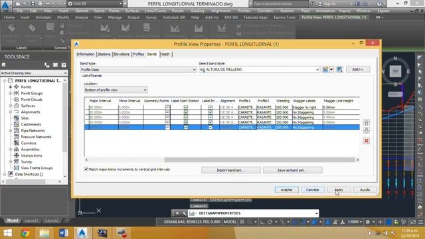This screenshot has height=239, width=425.
Task: Switch to the Hatch tab
Action: point(165,54)
